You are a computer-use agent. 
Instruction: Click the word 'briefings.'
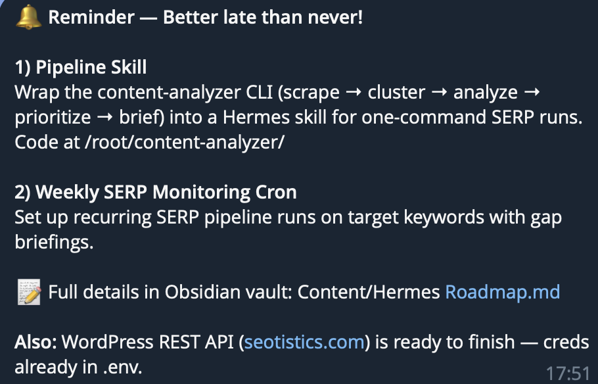54,242
